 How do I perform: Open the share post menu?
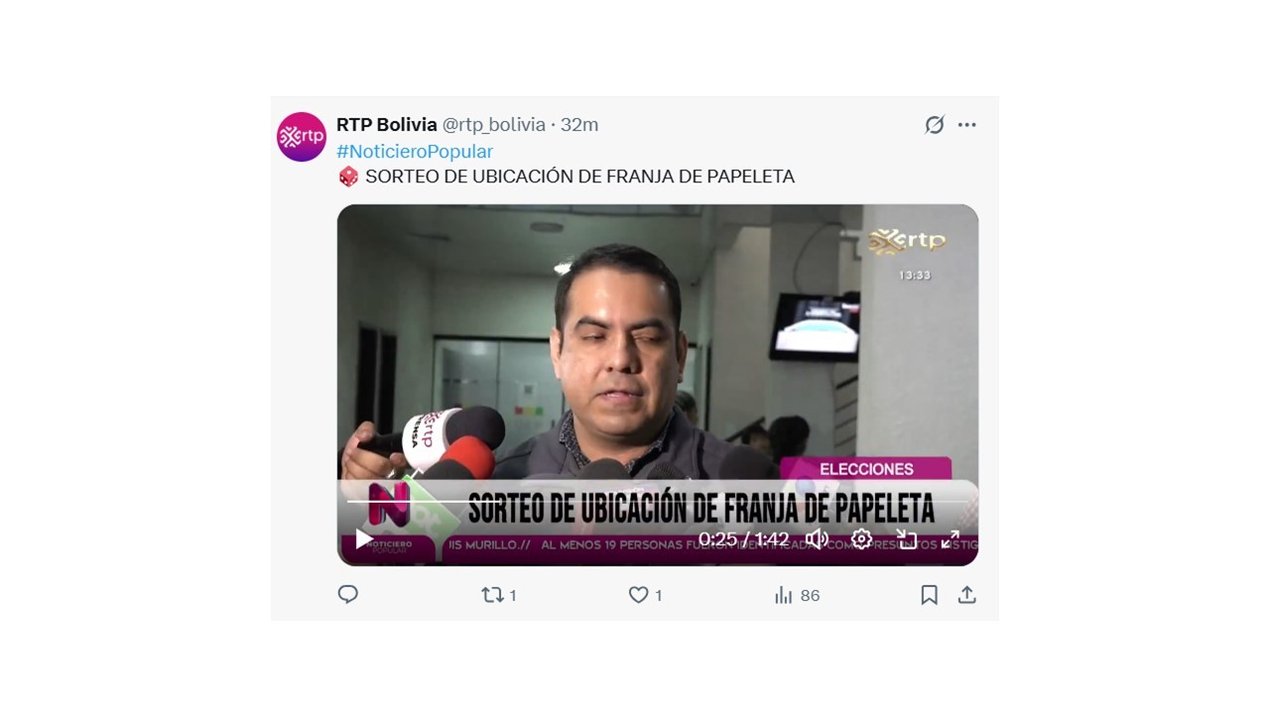click(x=967, y=595)
